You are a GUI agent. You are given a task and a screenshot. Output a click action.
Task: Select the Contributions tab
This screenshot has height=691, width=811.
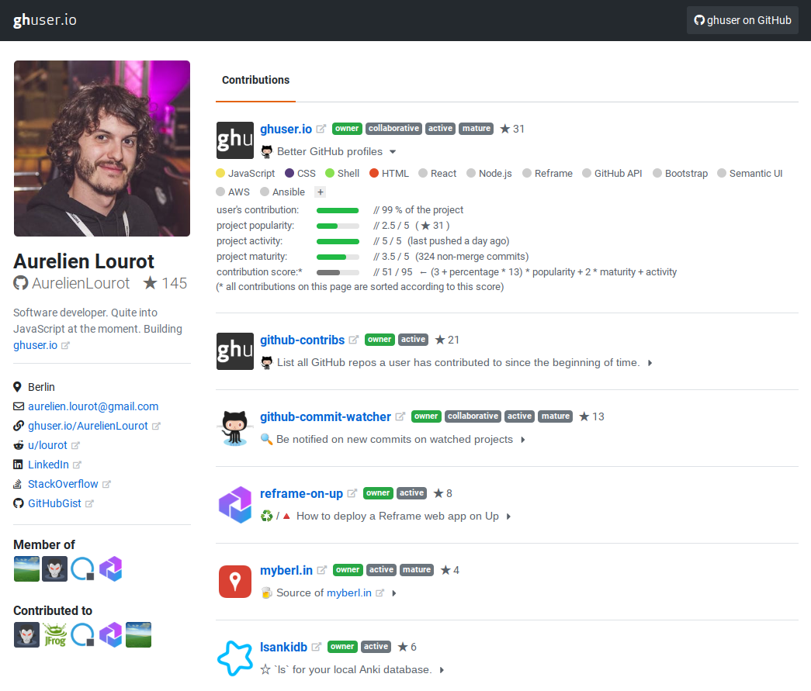(255, 80)
